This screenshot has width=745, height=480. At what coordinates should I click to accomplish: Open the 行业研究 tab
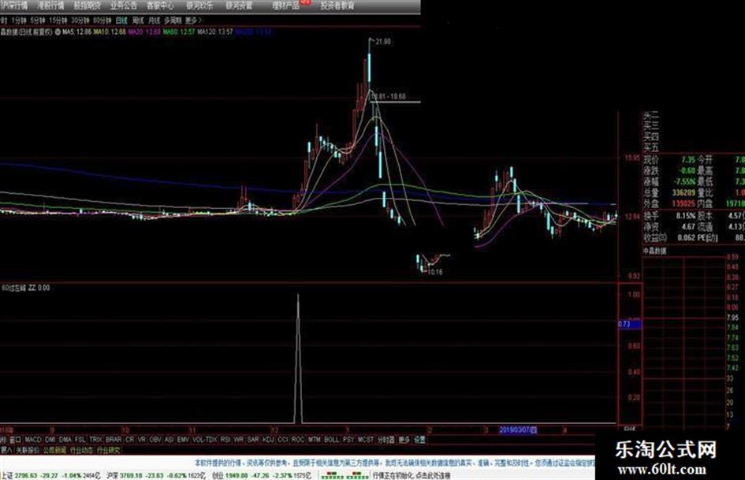[x=109, y=450]
